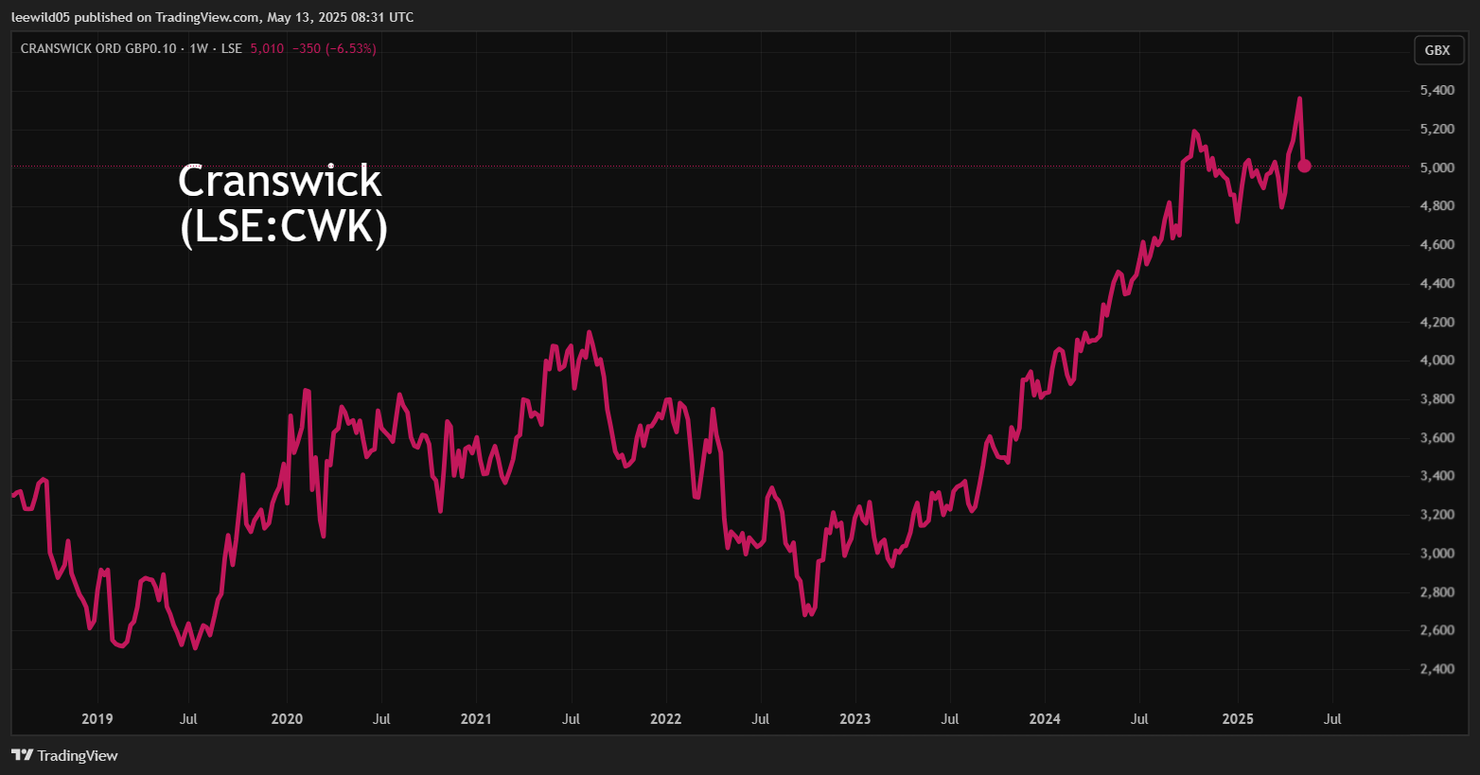This screenshot has width=1480, height=775.
Task: Click the 2,800 price axis label
Action: pyautogui.click(x=1437, y=591)
